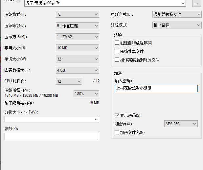The width and height of the screenshot is (203, 170).
Task: Open the 加密算法 AES-256 dropdown
Action: 181,124
